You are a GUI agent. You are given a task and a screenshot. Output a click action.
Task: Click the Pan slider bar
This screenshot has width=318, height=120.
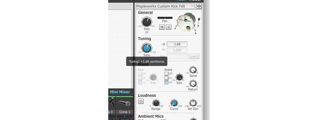(x=165, y=18)
